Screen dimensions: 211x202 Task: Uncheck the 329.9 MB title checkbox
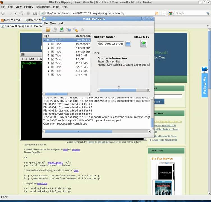click(53, 67)
